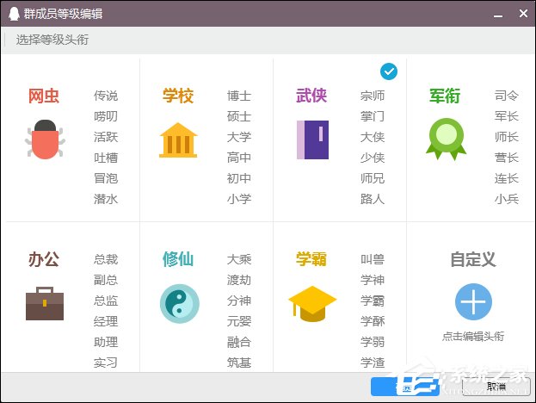Select the 学校 school building icon
This screenshot has height=403, width=536.
178,139
